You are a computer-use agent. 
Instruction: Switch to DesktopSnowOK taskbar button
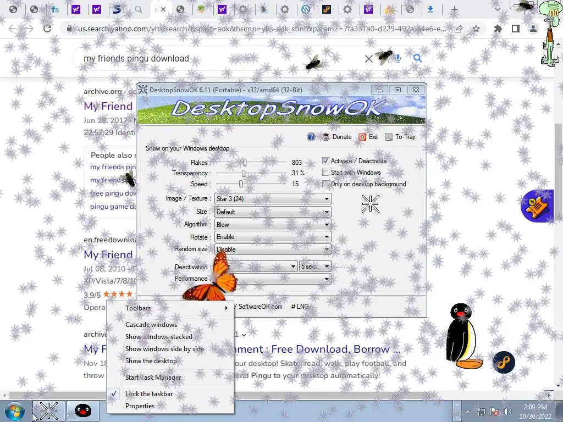pos(49,411)
